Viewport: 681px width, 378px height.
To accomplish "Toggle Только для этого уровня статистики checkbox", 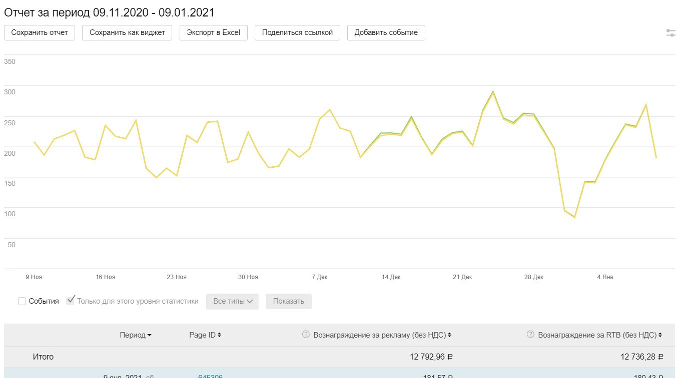I will click(x=71, y=301).
